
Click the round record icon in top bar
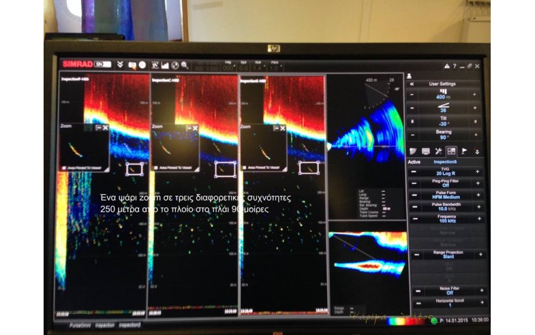[142, 65]
